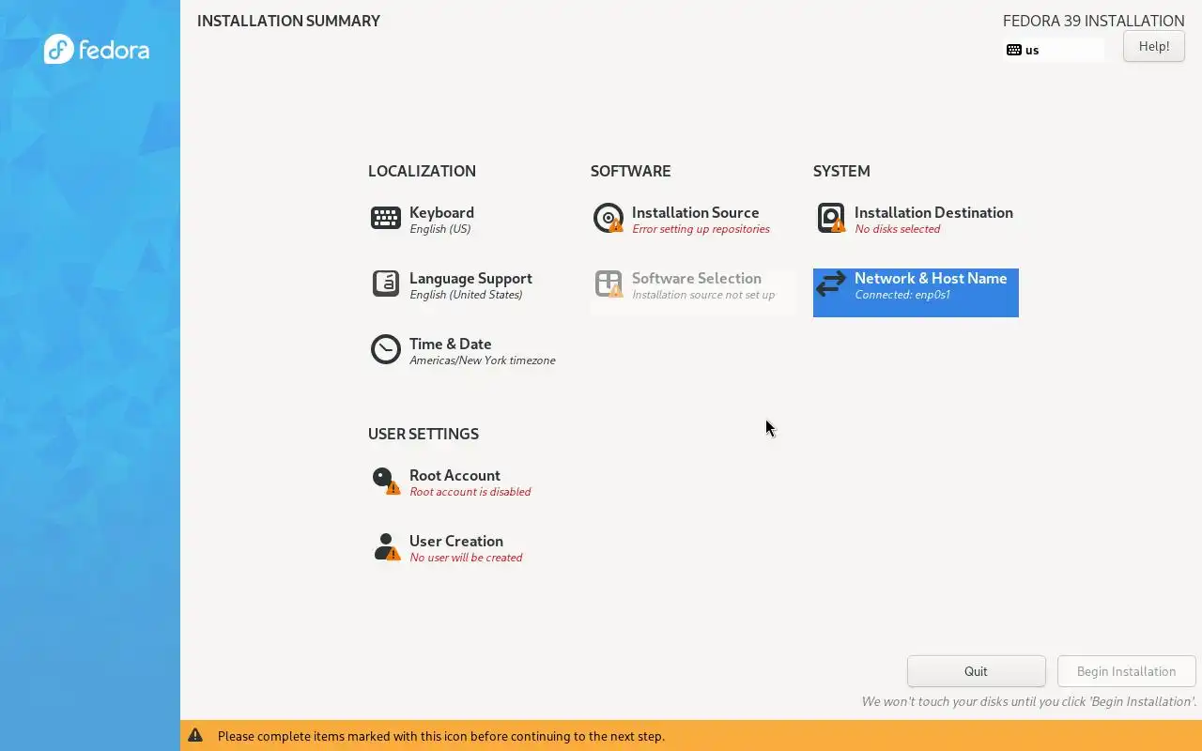Click the Network & Host Name arrows icon
This screenshot has height=751, width=1202.
pos(831,284)
